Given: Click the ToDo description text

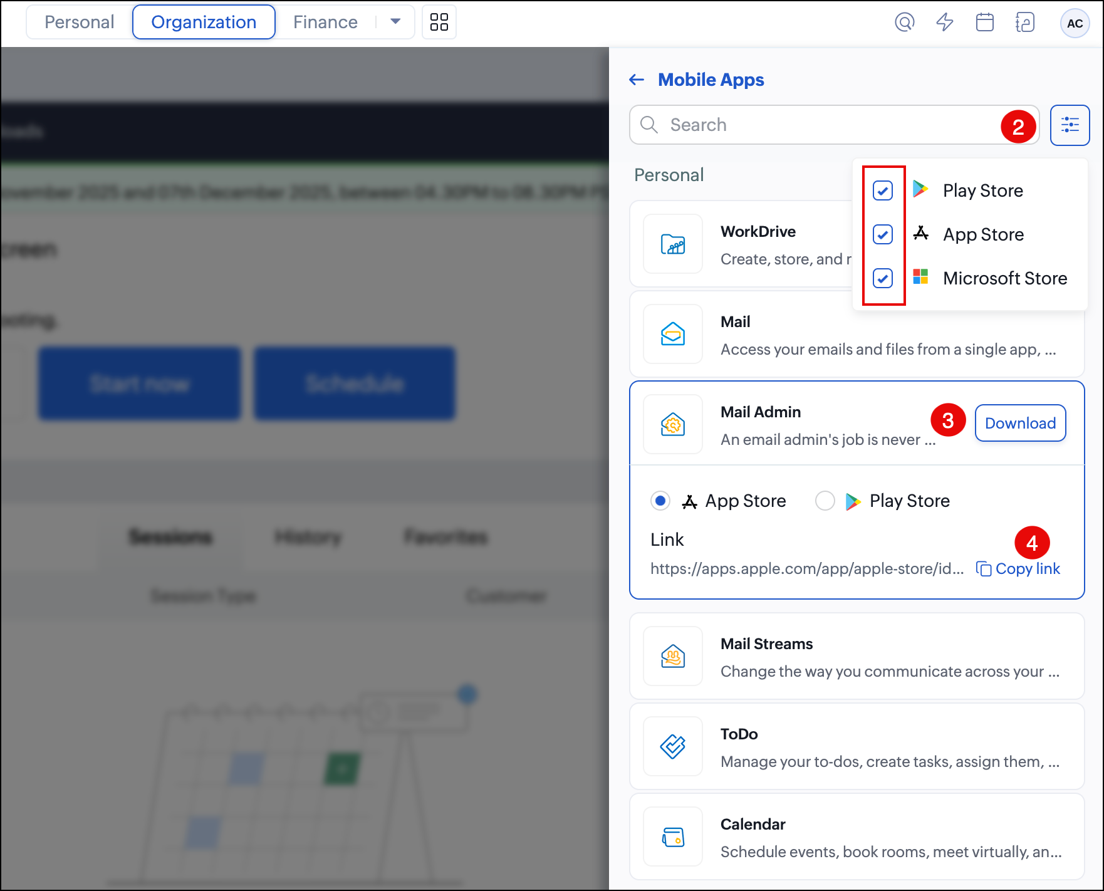Looking at the screenshot, I should click(890, 761).
